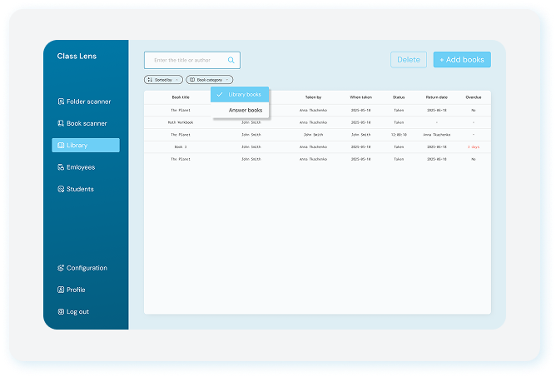The width and height of the screenshot is (556, 377).
Task: Click the Library icon in sidebar
Action: point(61,146)
